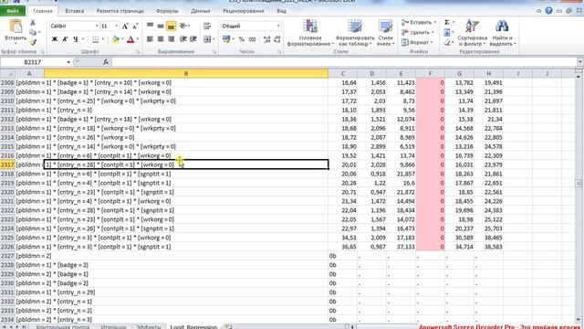
Task: Open Итерации sheet tab
Action: (113, 327)
